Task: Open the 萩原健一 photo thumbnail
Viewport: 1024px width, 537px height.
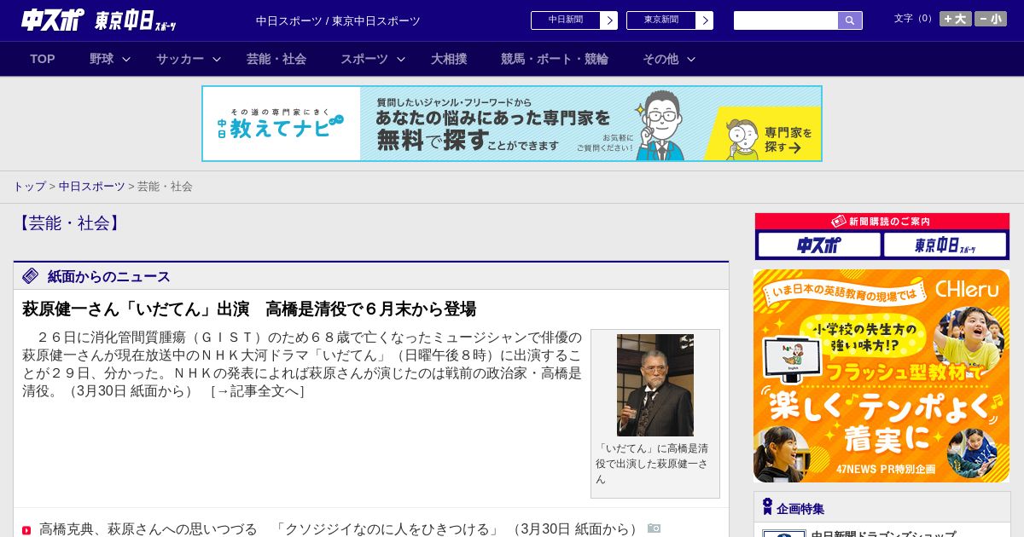Action: click(x=655, y=385)
